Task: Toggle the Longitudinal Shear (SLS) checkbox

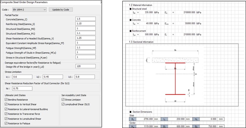Action: 63,104
